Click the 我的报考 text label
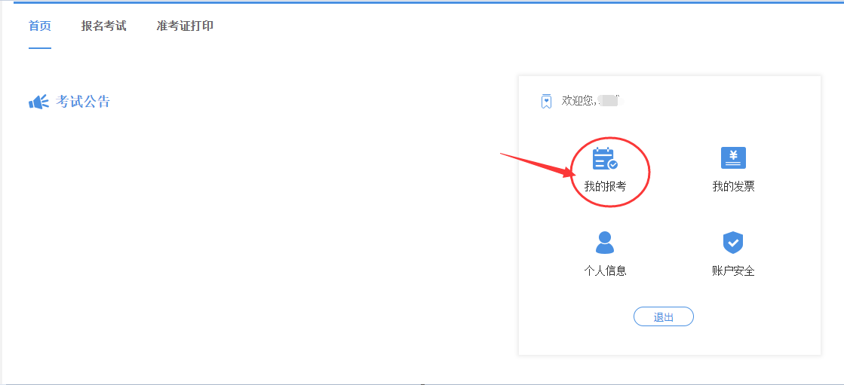The height and width of the screenshot is (385, 844). [x=605, y=186]
